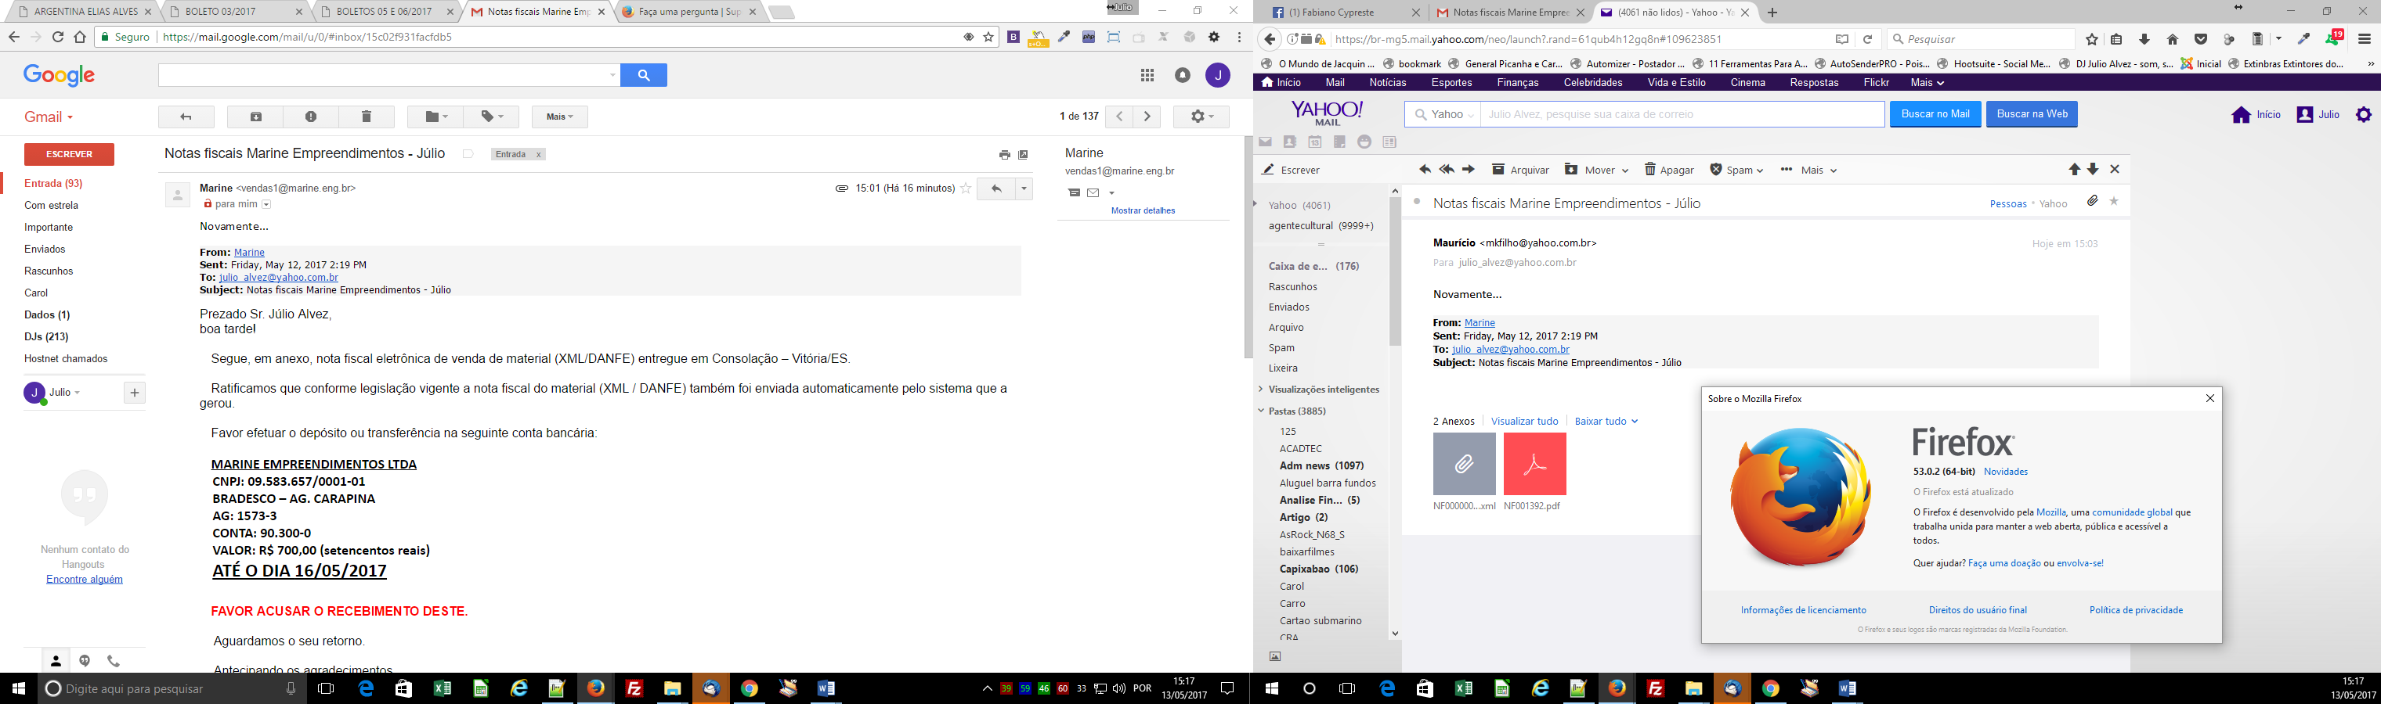Screen dimensions: 2381x704
Task: Open Gmail settings gear menu
Action: (1201, 117)
